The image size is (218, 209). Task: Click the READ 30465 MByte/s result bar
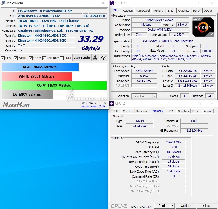click(40, 67)
